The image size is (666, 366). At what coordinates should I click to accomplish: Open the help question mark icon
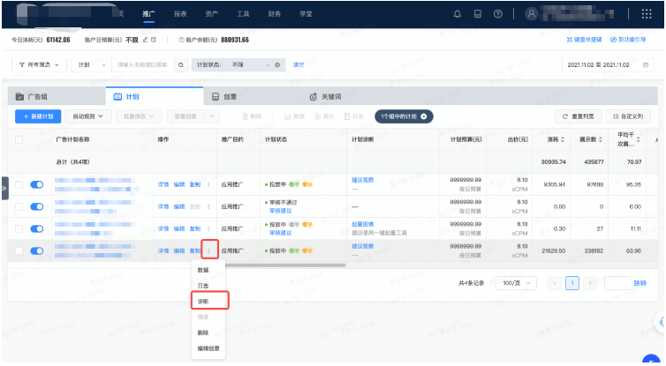pos(498,14)
